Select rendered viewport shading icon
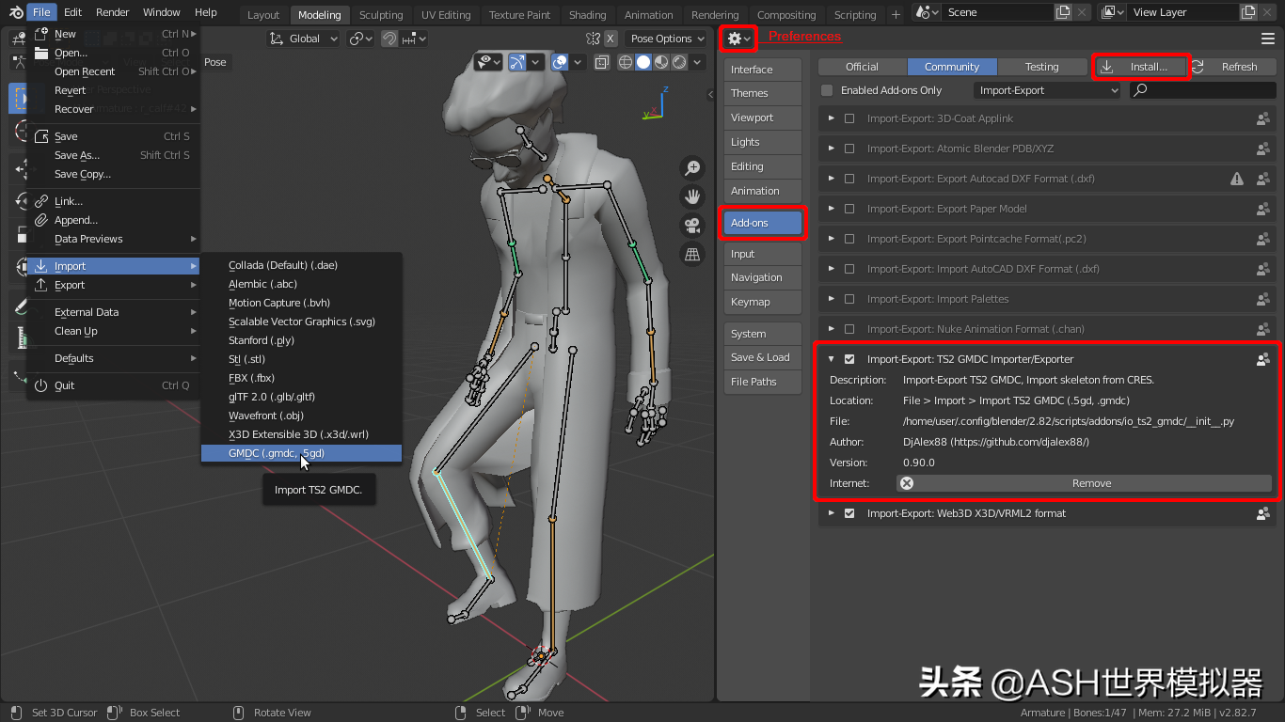1285x722 pixels. pos(679,62)
